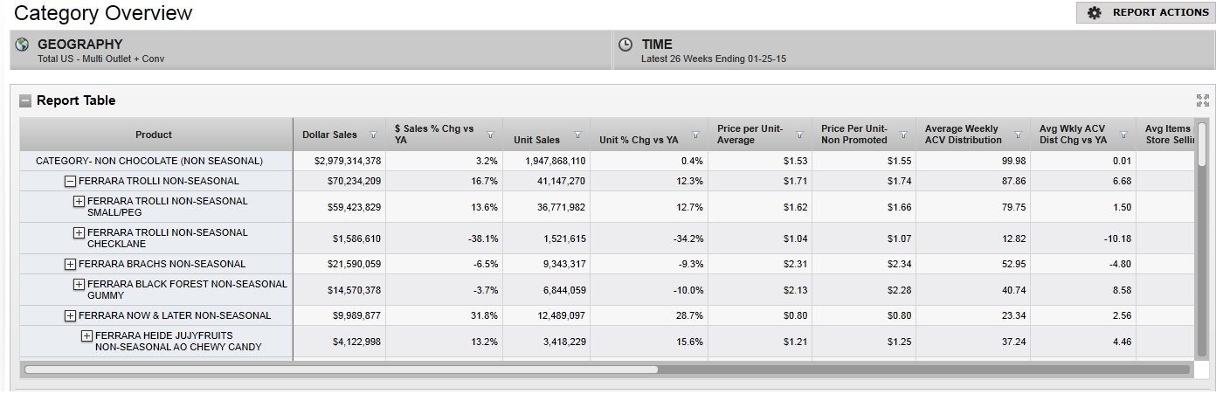Collapse the FERRARA TROLLI NON-SEASONAL row

click(x=70, y=182)
